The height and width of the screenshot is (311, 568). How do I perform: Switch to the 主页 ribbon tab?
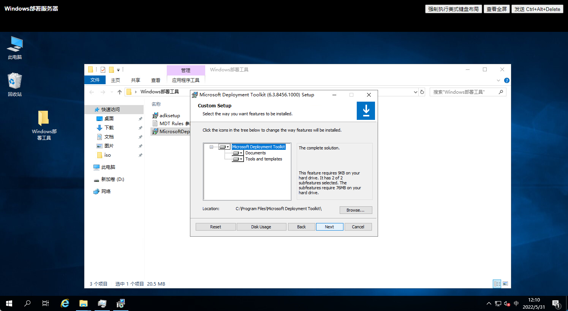(x=115, y=80)
